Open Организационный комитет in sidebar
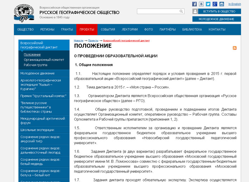Viewport: 249px width, 182px height. coord(44,60)
